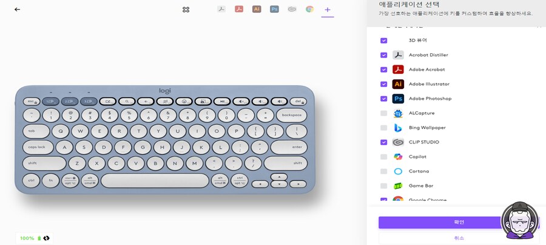Click the spacebar on the keyboard image

(155, 181)
